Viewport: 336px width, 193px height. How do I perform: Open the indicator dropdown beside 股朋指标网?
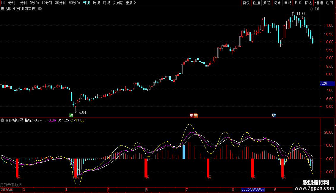coord(2,120)
